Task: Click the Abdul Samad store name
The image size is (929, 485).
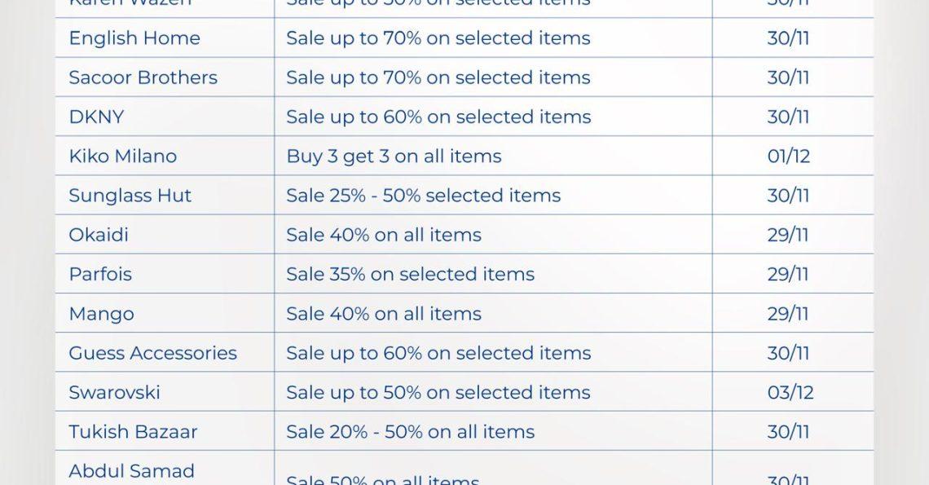Action: (x=131, y=470)
